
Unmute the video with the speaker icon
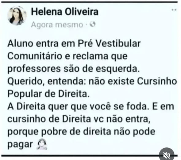pos(167,154)
